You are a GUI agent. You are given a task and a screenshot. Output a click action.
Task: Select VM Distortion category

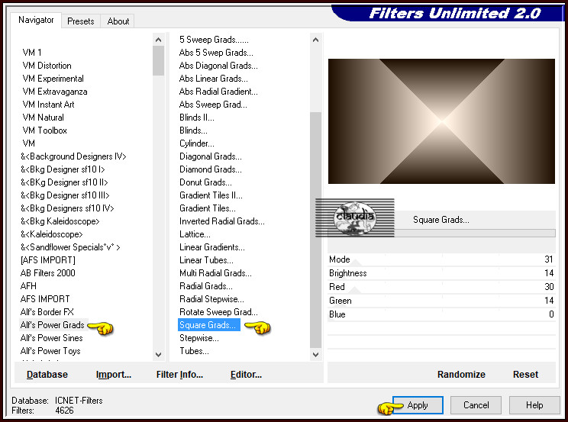pos(47,66)
